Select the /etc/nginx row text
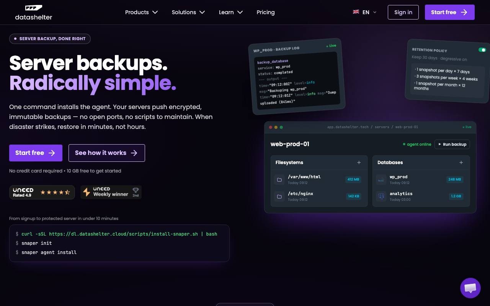490x306 pixels. click(301, 194)
